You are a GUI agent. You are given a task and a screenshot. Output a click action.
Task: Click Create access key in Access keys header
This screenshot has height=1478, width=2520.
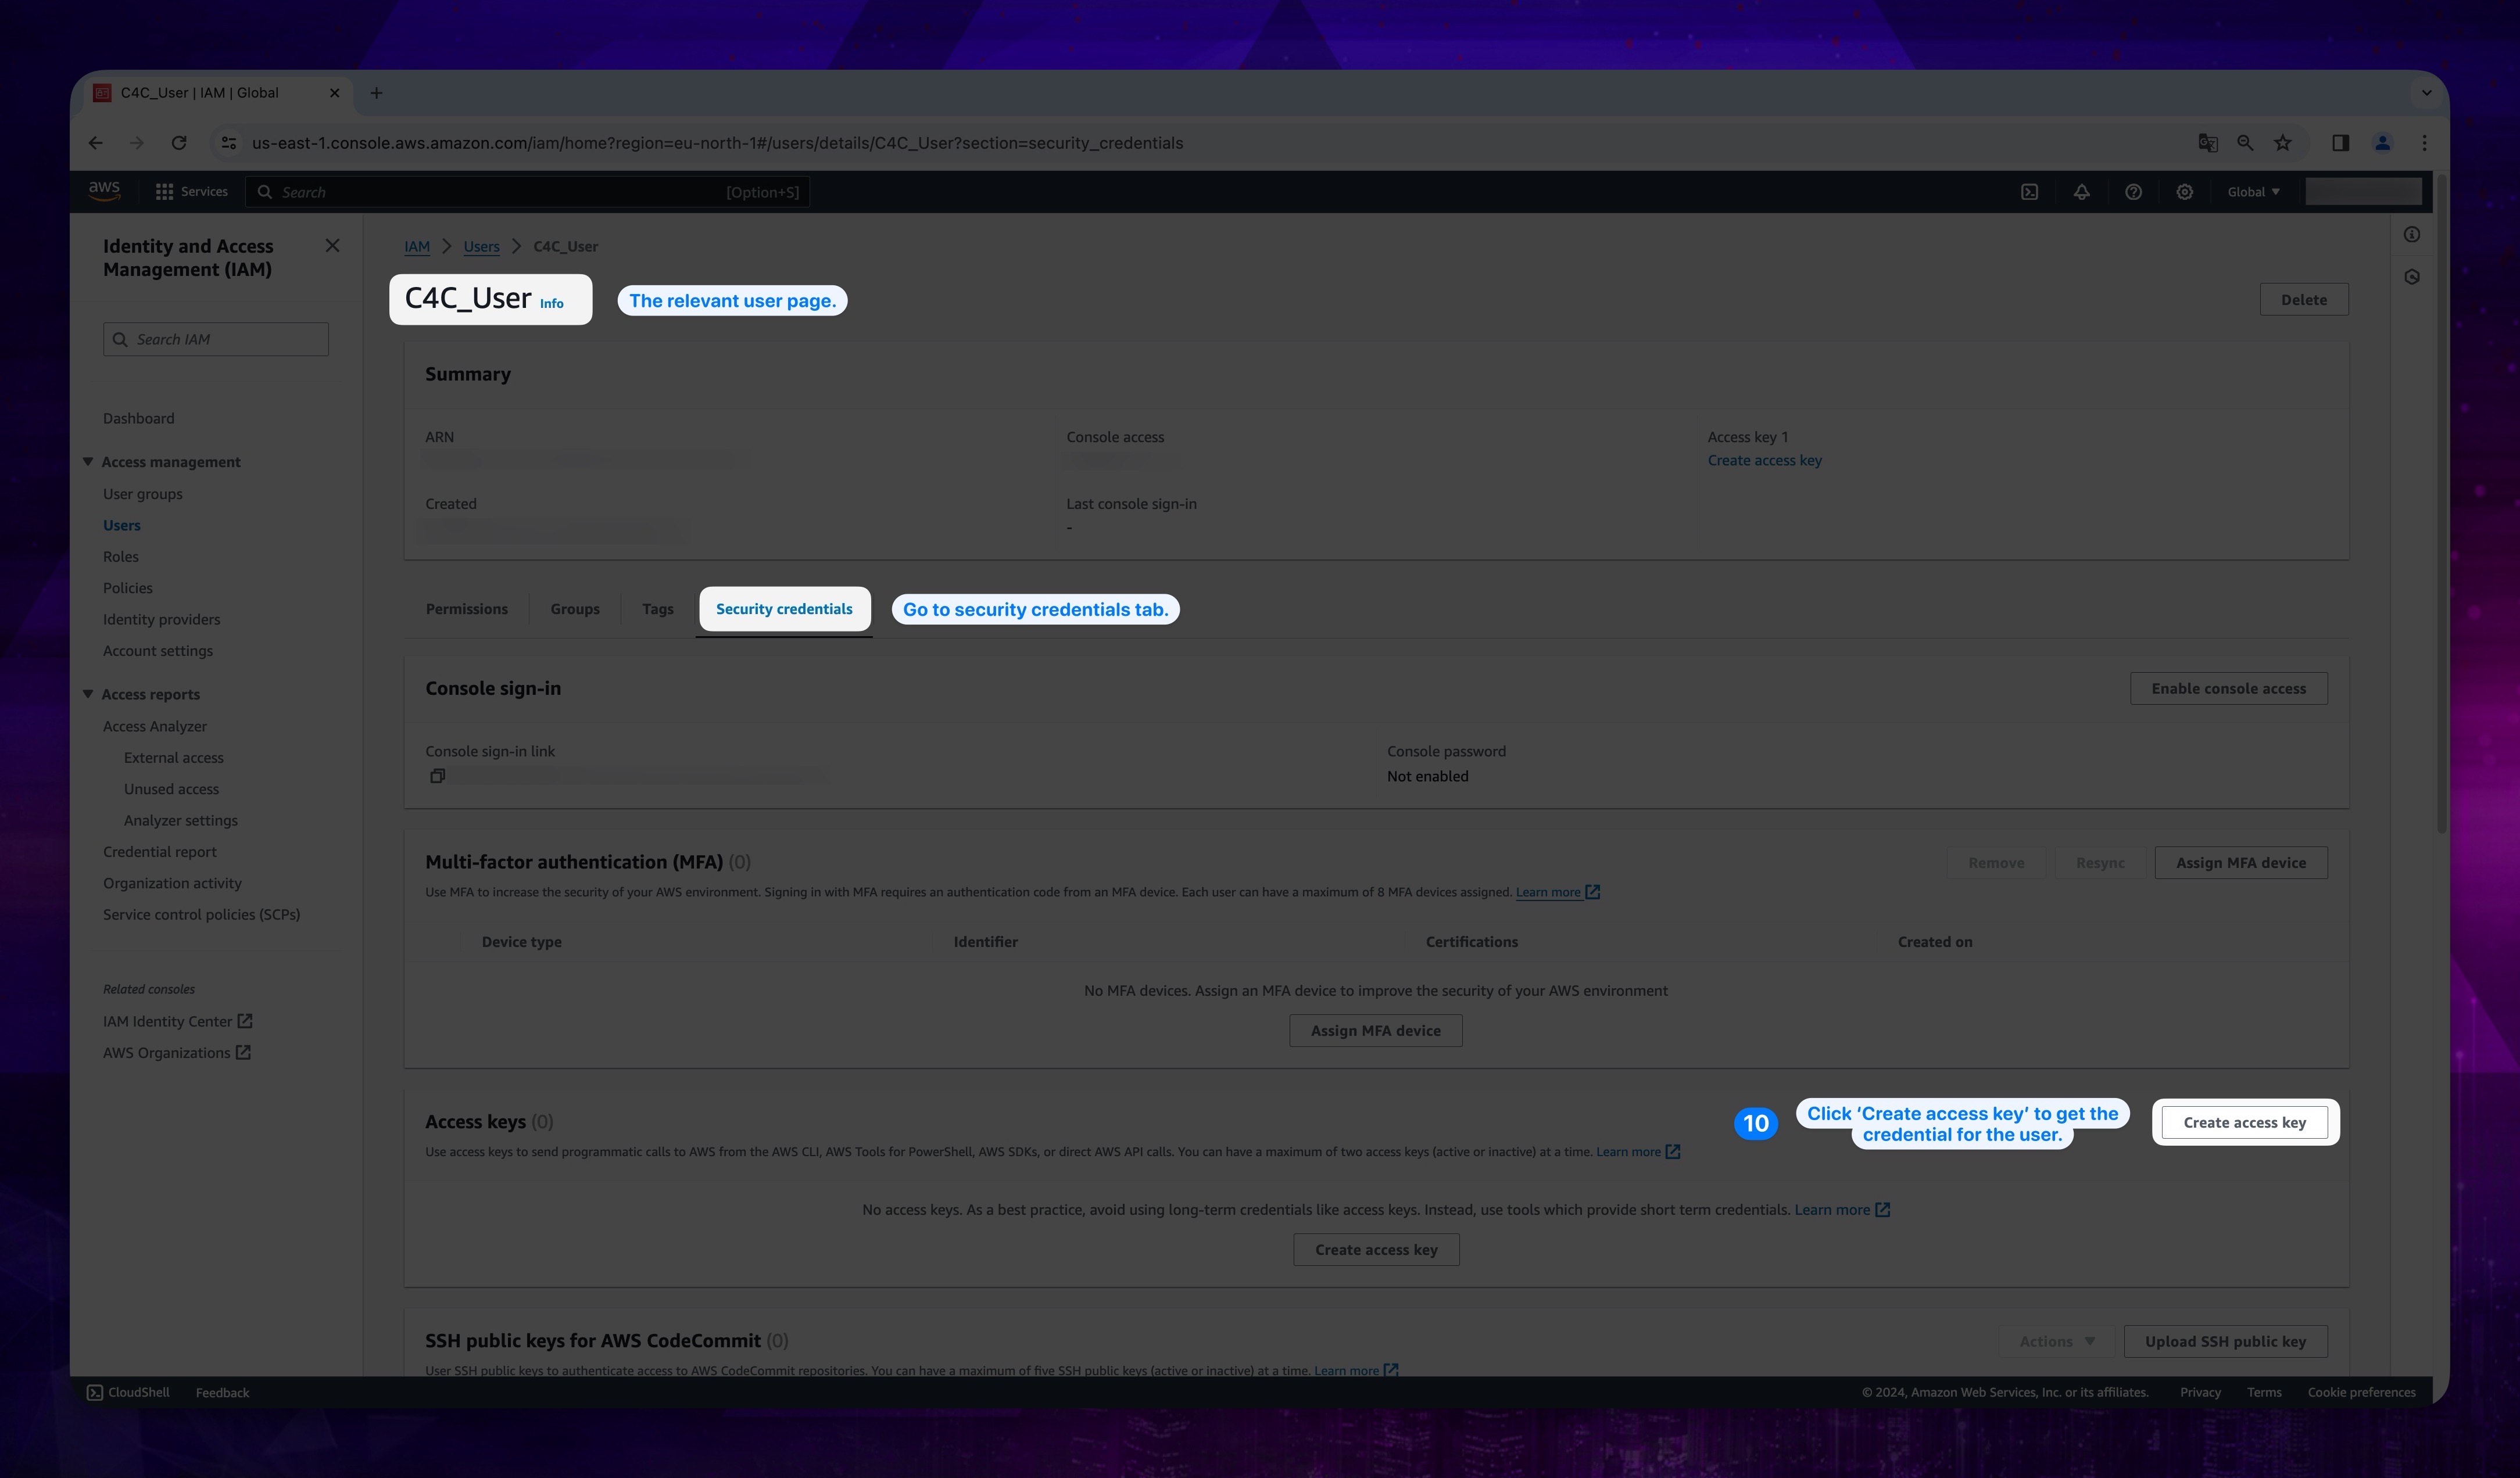click(2245, 1122)
